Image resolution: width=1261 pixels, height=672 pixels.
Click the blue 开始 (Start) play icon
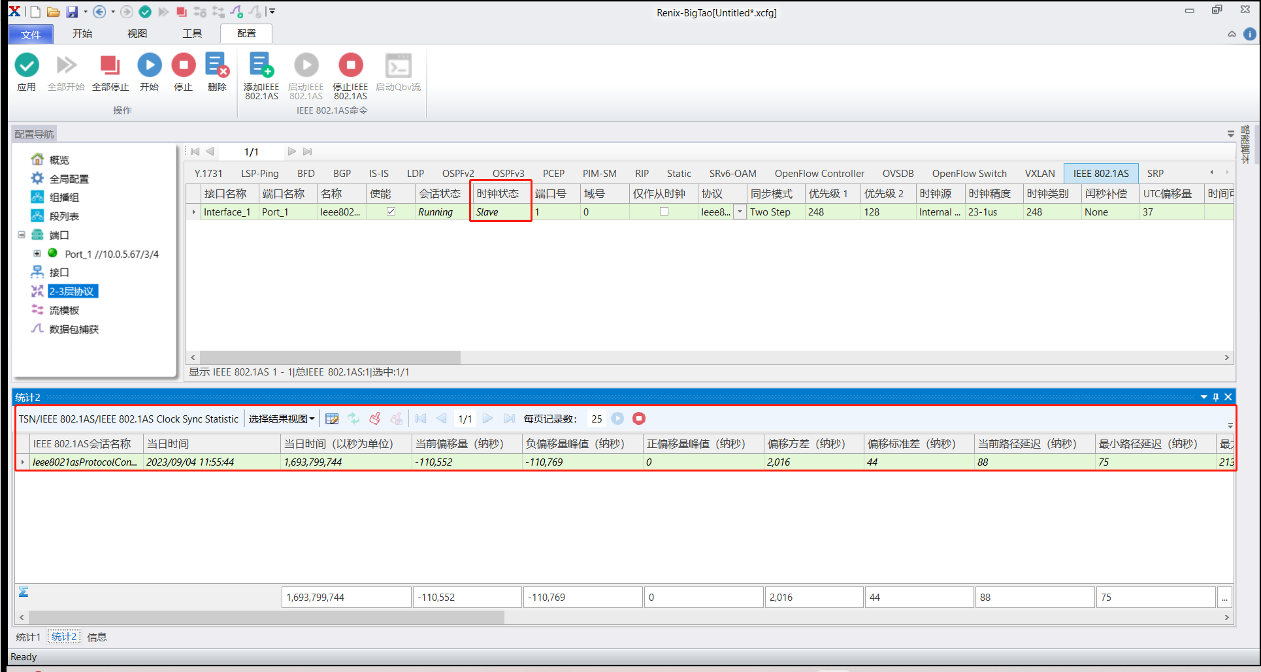149,65
